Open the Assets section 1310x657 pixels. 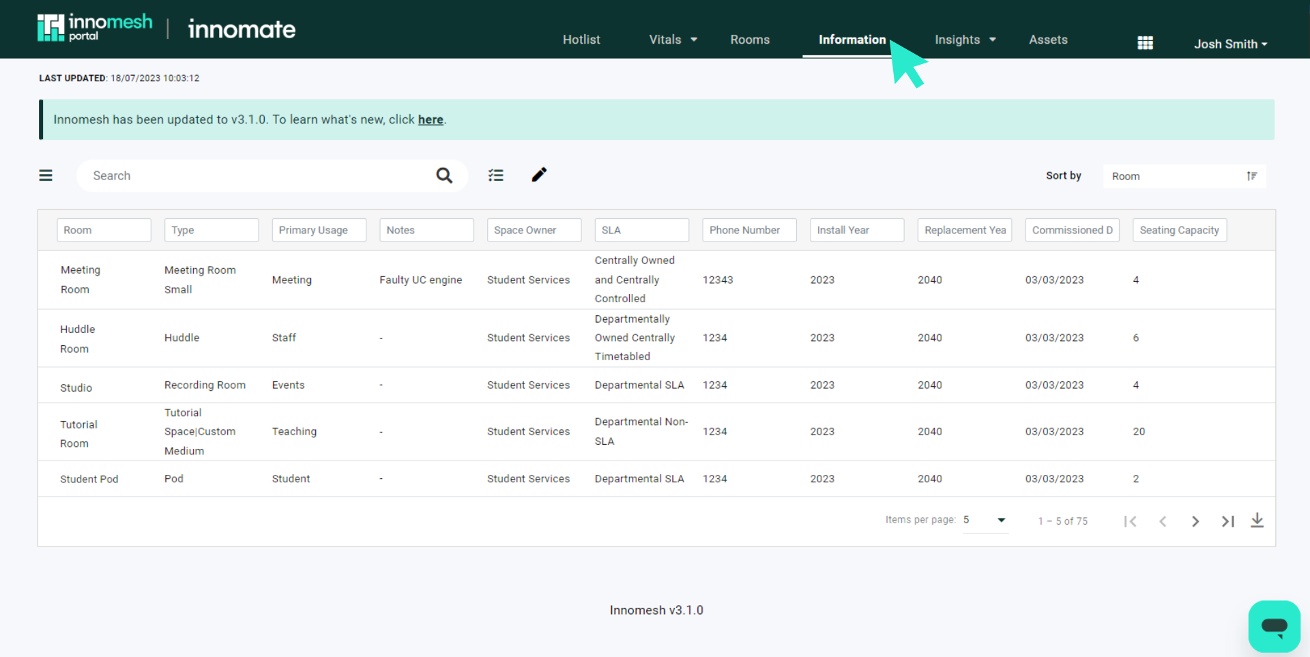pyautogui.click(x=1048, y=40)
